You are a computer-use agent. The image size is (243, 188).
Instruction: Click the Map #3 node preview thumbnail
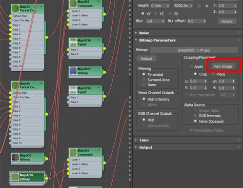point(15,9)
